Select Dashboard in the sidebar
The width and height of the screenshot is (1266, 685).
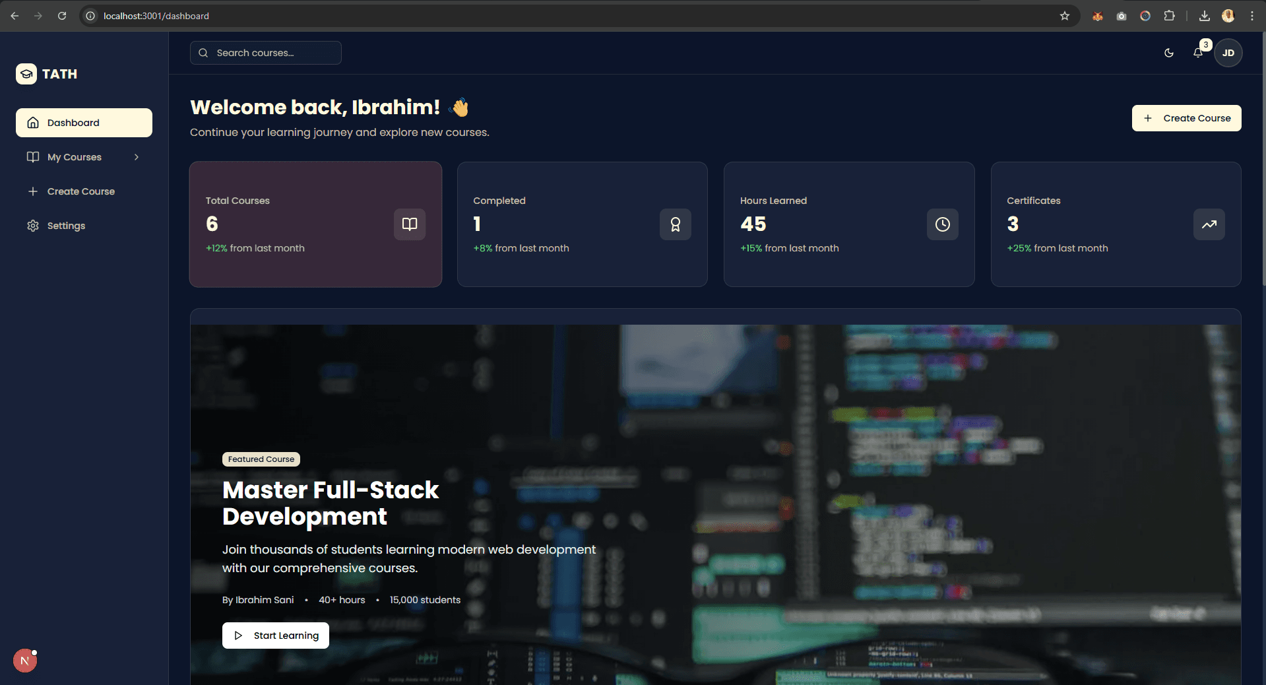click(73, 122)
